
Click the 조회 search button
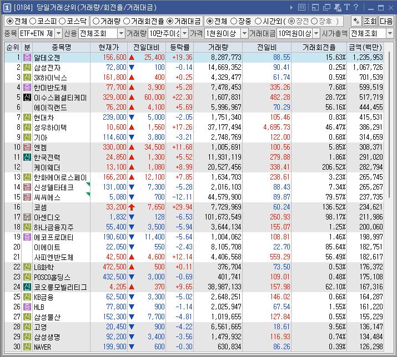point(370,21)
